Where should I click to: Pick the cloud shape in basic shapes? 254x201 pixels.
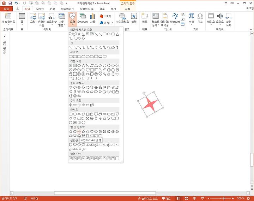click(x=117, y=74)
